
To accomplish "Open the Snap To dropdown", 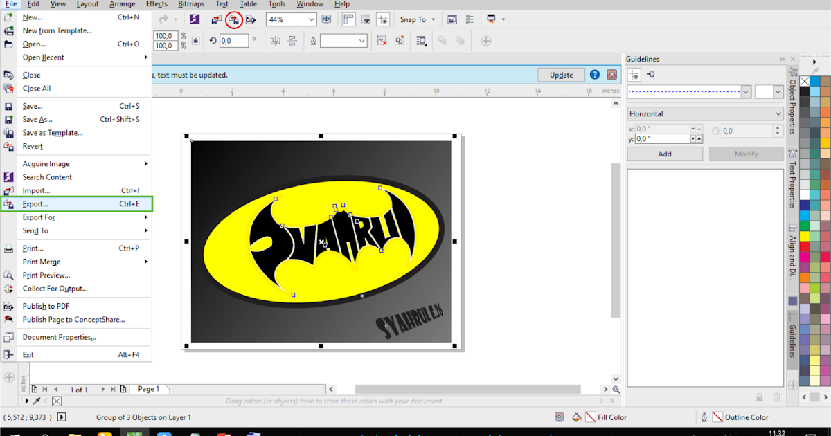I will click(417, 19).
